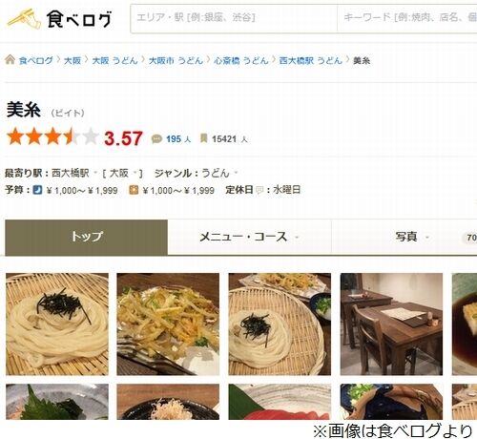Image resolution: width=477 pixels, height=439 pixels.
Task: Expand the 西大橋駅 station dropdown arrow
Action: (95, 174)
